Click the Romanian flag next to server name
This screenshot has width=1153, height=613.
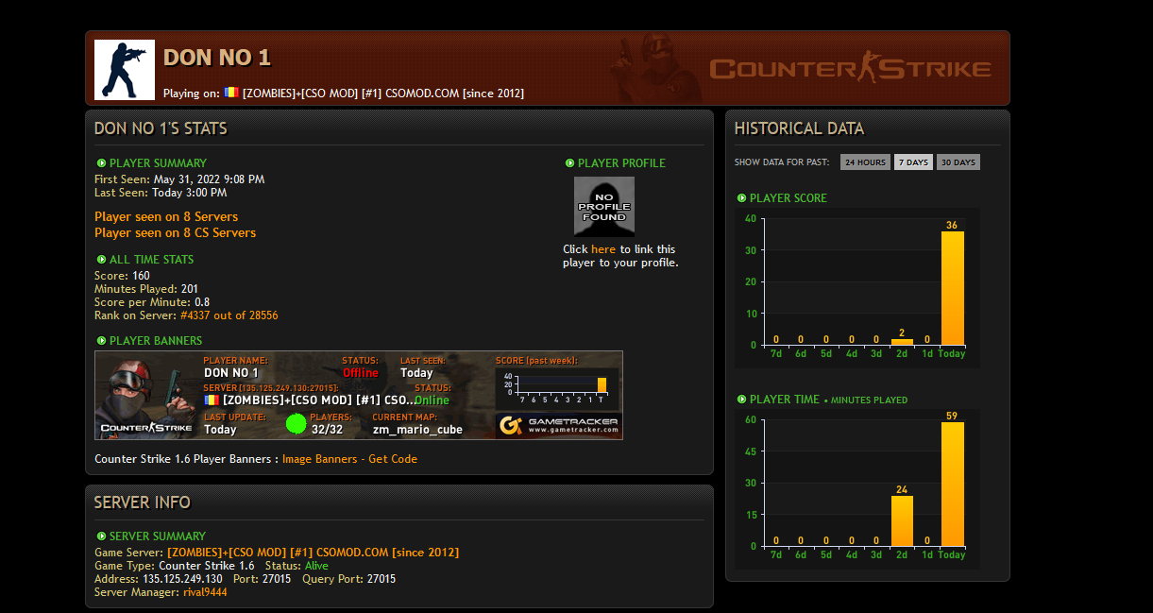tap(231, 93)
